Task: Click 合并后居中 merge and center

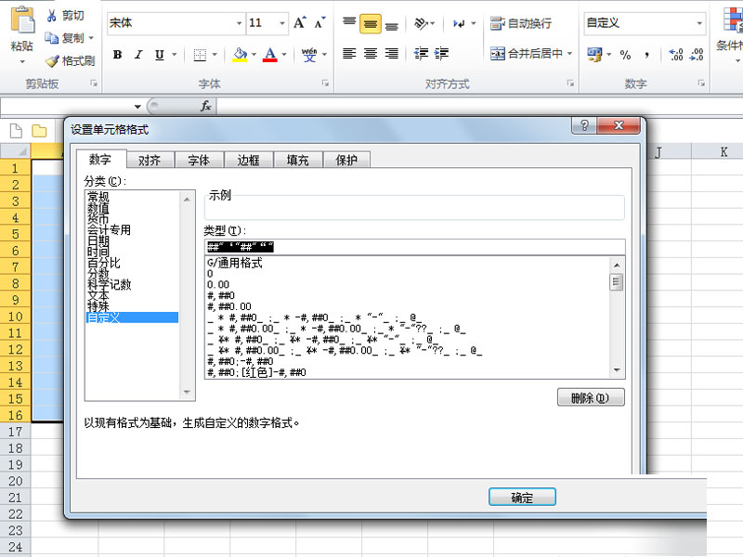Action: 527,54
